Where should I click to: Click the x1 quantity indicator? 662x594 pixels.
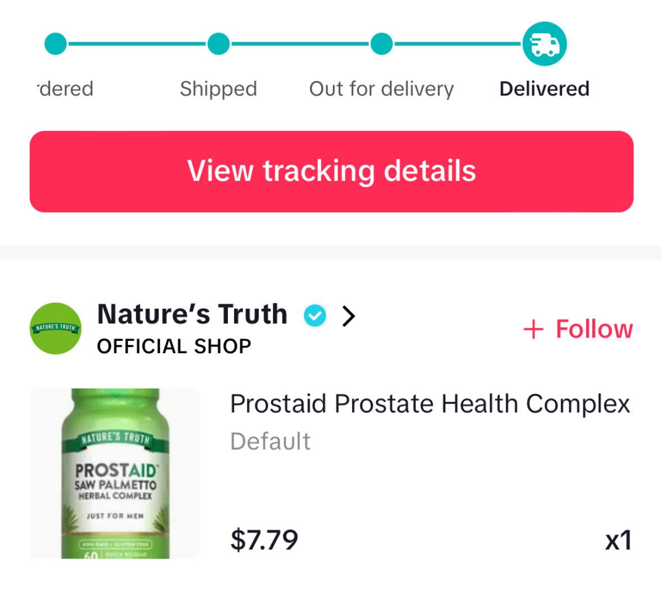tap(618, 541)
